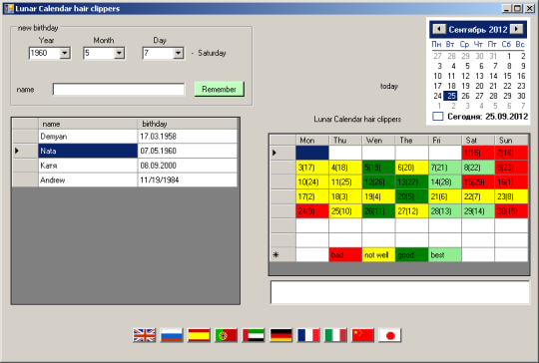
Task: Click light green cell 8(22)
Action: (x=478, y=168)
